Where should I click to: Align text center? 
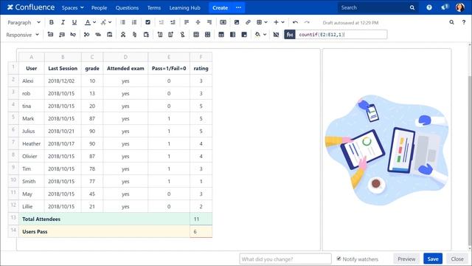click(x=198, y=22)
